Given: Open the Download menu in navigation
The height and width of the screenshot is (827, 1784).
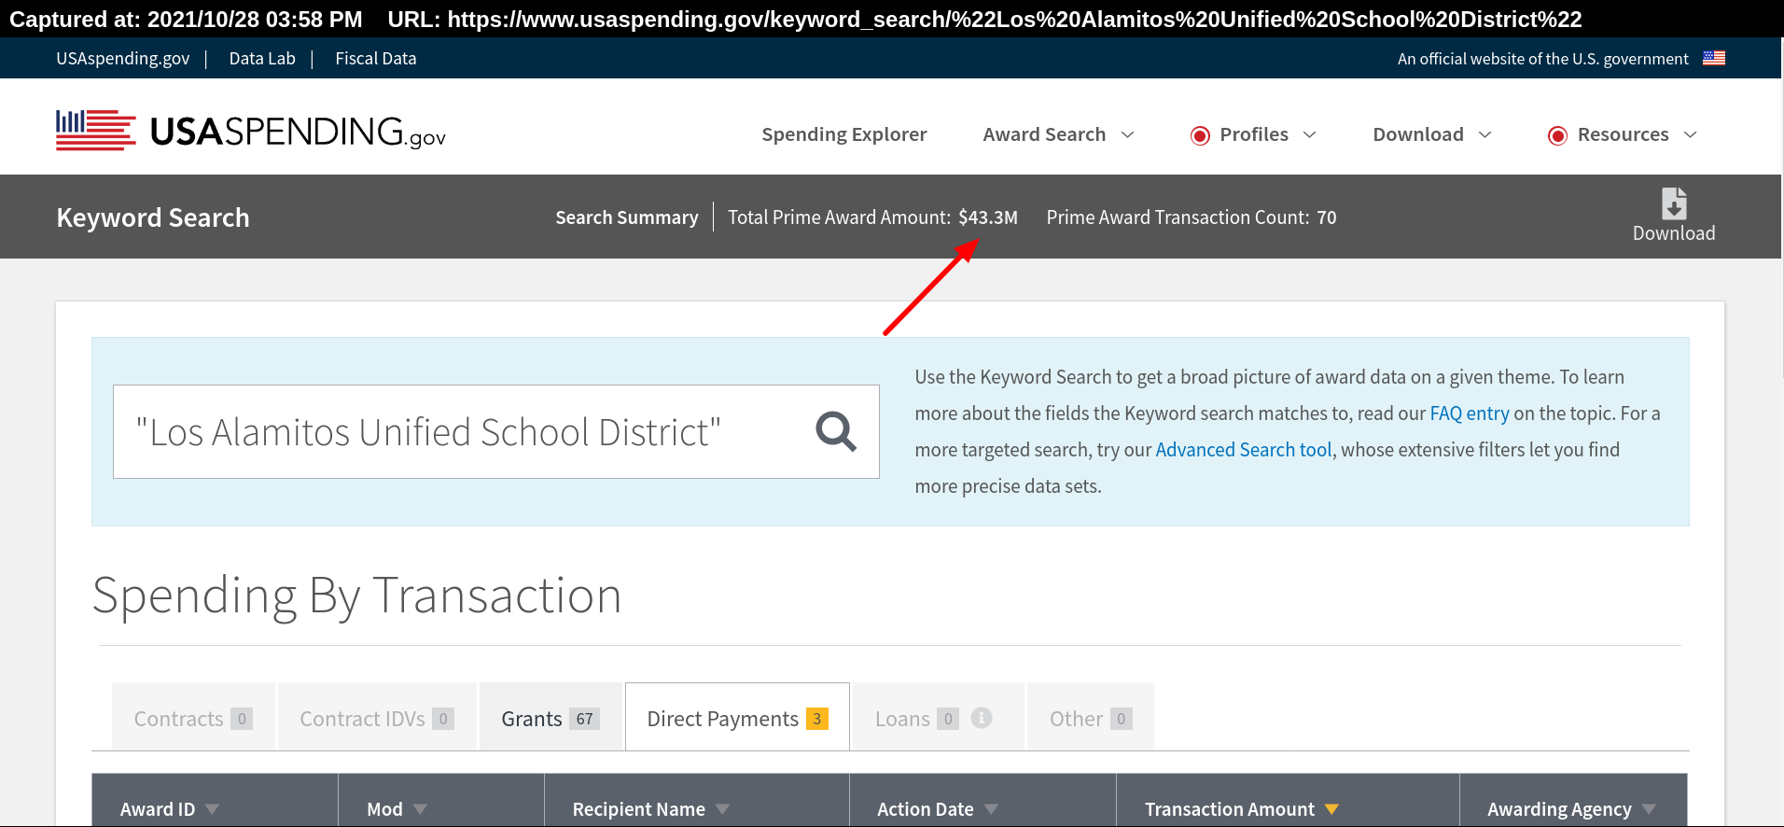Looking at the screenshot, I should pos(1418,134).
